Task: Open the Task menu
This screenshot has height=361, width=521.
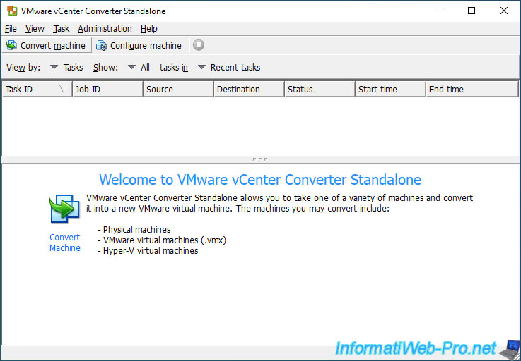Action: 61,29
